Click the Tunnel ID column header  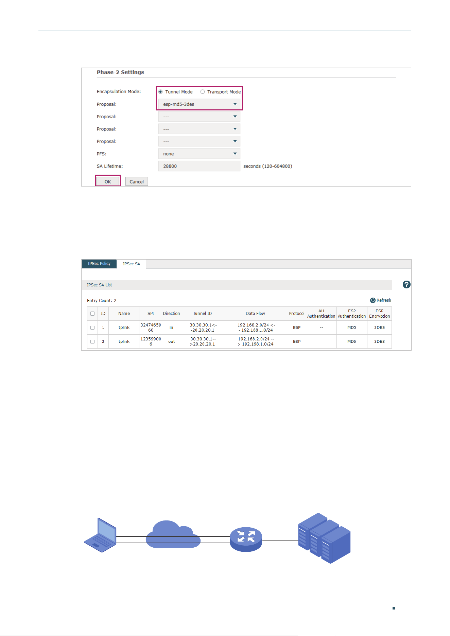202,314
